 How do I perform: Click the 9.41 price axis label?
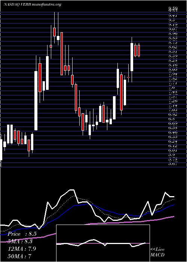pos(173,16)
